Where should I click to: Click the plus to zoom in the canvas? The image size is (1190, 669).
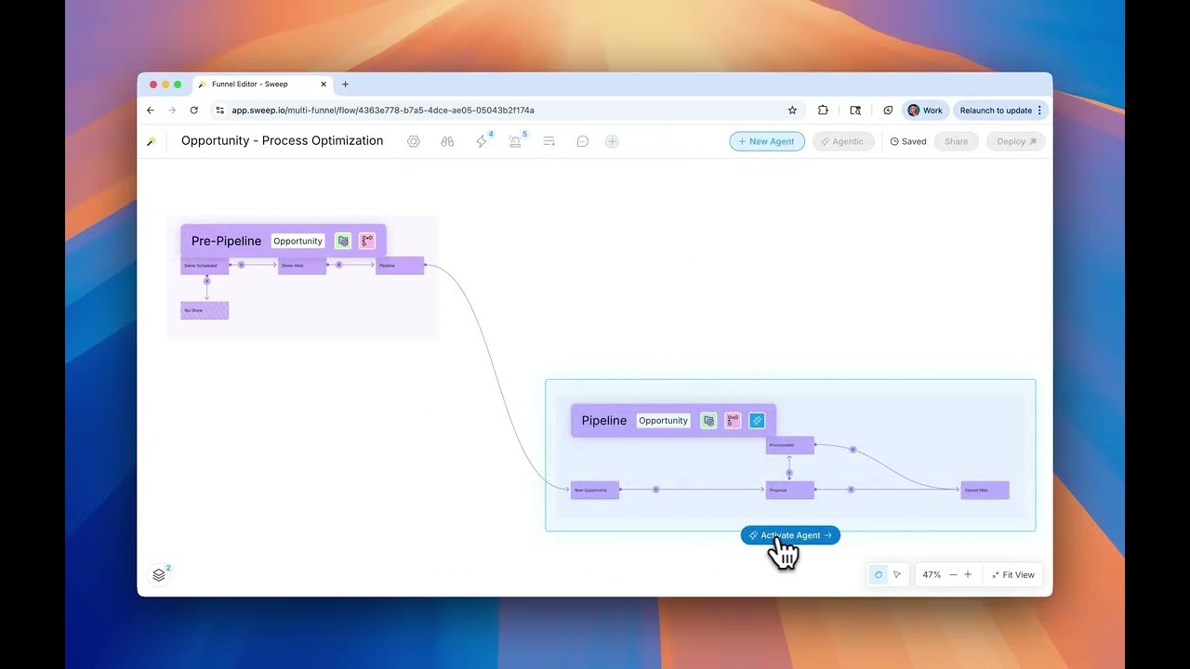[968, 574]
